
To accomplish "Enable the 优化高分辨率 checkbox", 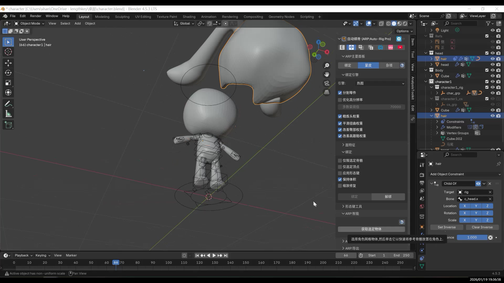I will tap(340, 100).
